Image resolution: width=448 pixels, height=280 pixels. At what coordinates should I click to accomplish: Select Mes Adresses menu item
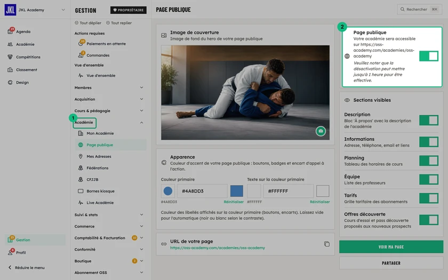tap(110, 156)
